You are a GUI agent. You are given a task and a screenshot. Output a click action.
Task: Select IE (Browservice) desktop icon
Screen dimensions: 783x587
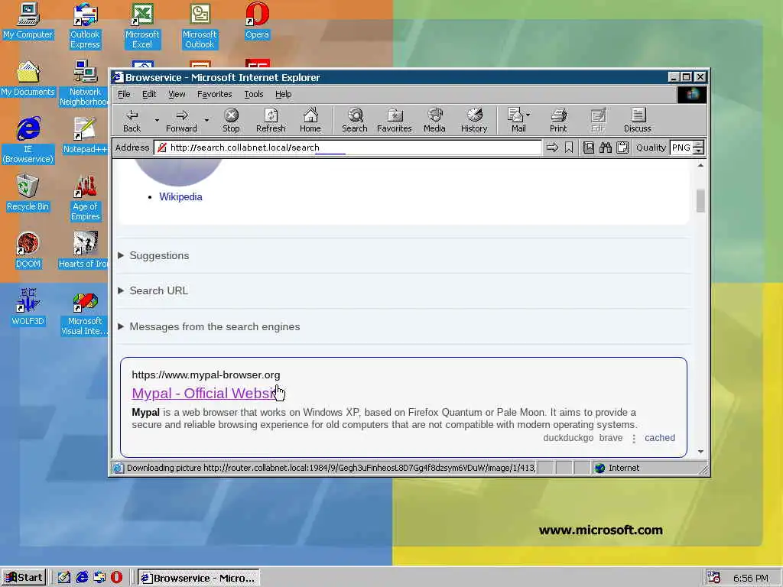click(28, 141)
